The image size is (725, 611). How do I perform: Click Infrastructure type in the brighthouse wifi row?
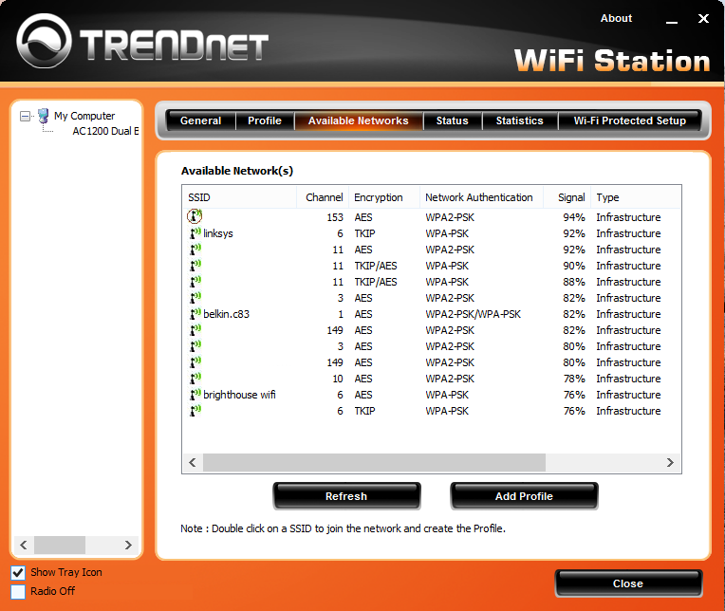click(x=628, y=395)
